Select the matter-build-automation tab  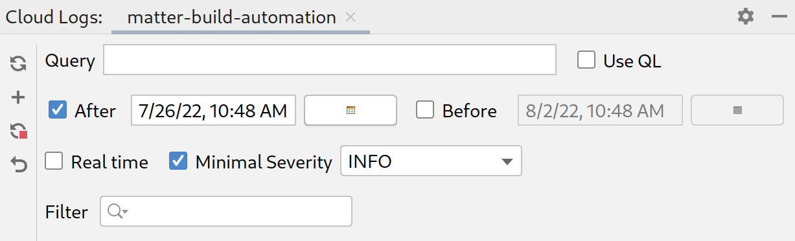tap(232, 17)
